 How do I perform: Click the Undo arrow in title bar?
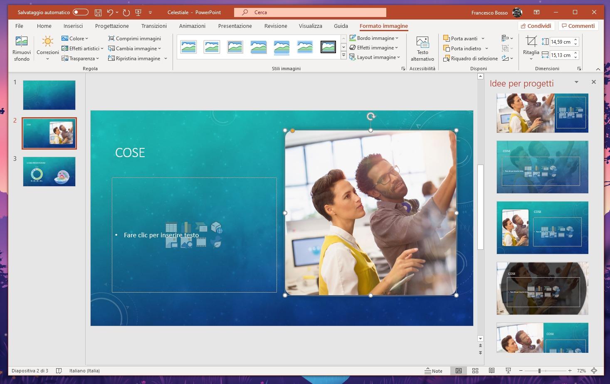[x=110, y=12]
